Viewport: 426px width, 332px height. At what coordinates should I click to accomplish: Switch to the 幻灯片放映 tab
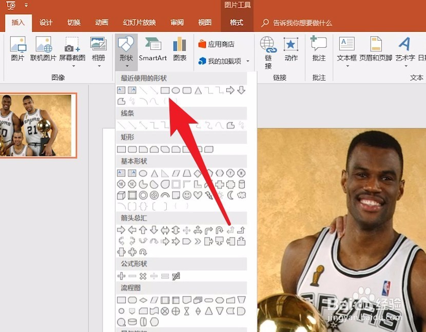(x=140, y=23)
